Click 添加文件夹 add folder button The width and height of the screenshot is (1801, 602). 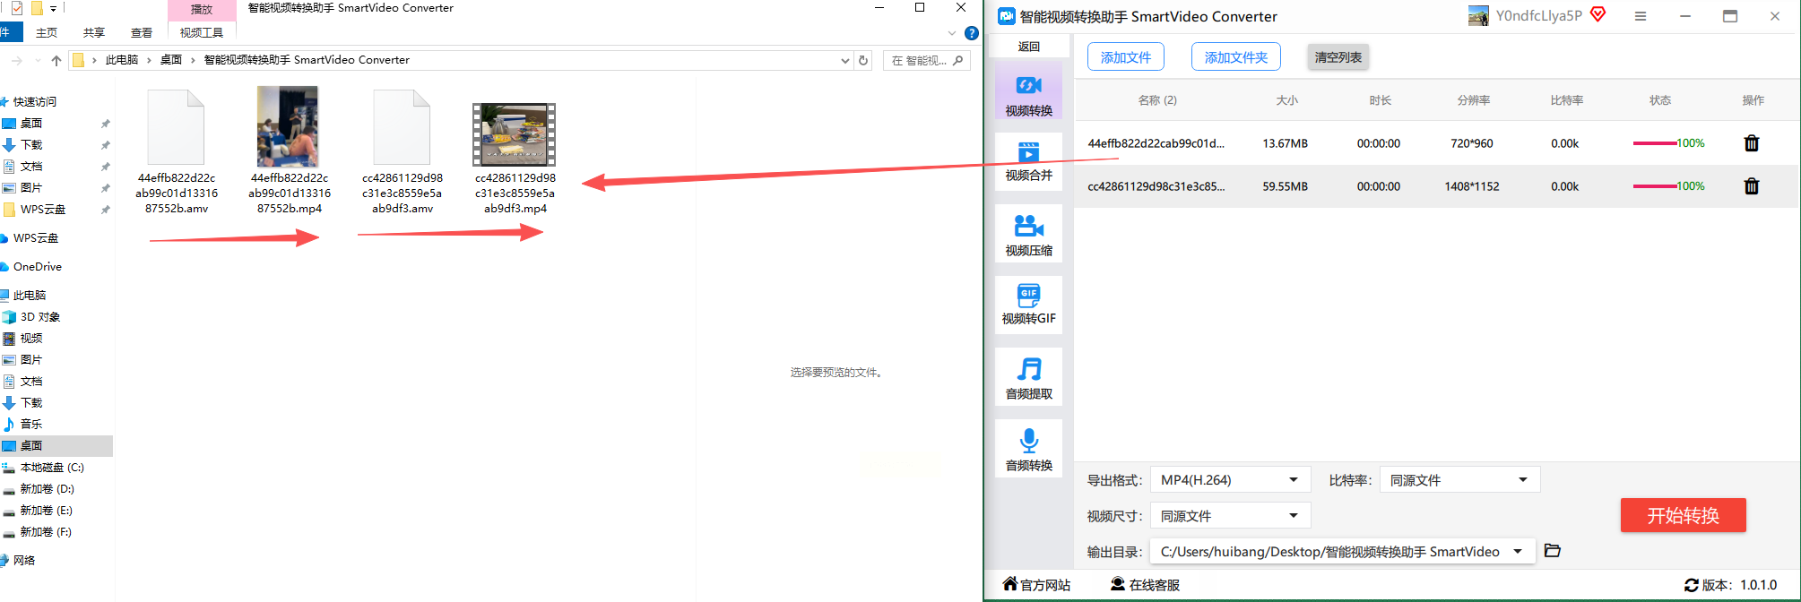(x=1235, y=57)
